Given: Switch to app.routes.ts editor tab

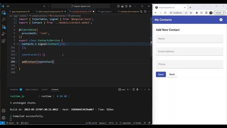Looking at the screenshot, I should click(106, 11).
